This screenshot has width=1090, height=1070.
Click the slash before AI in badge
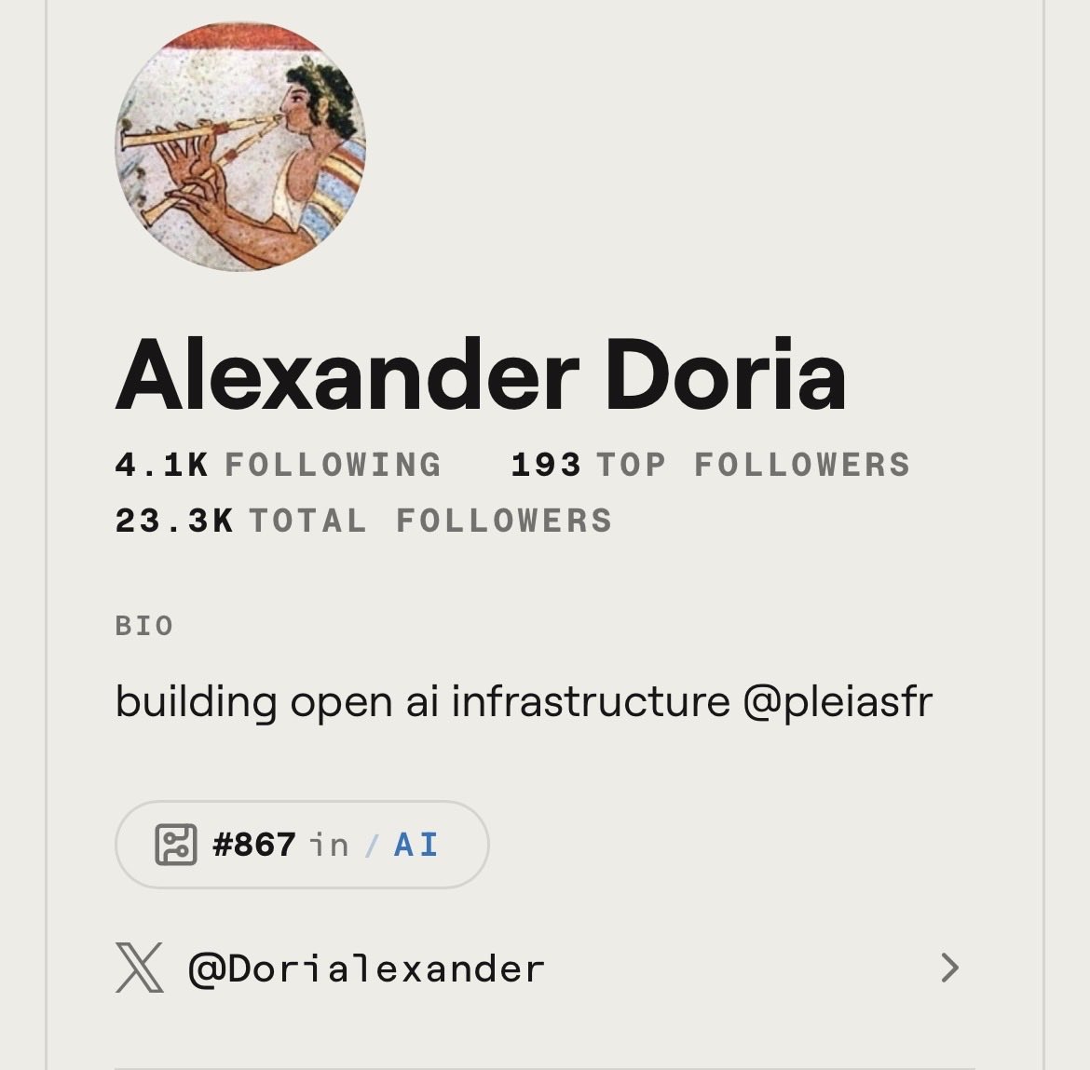click(x=372, y=846)
